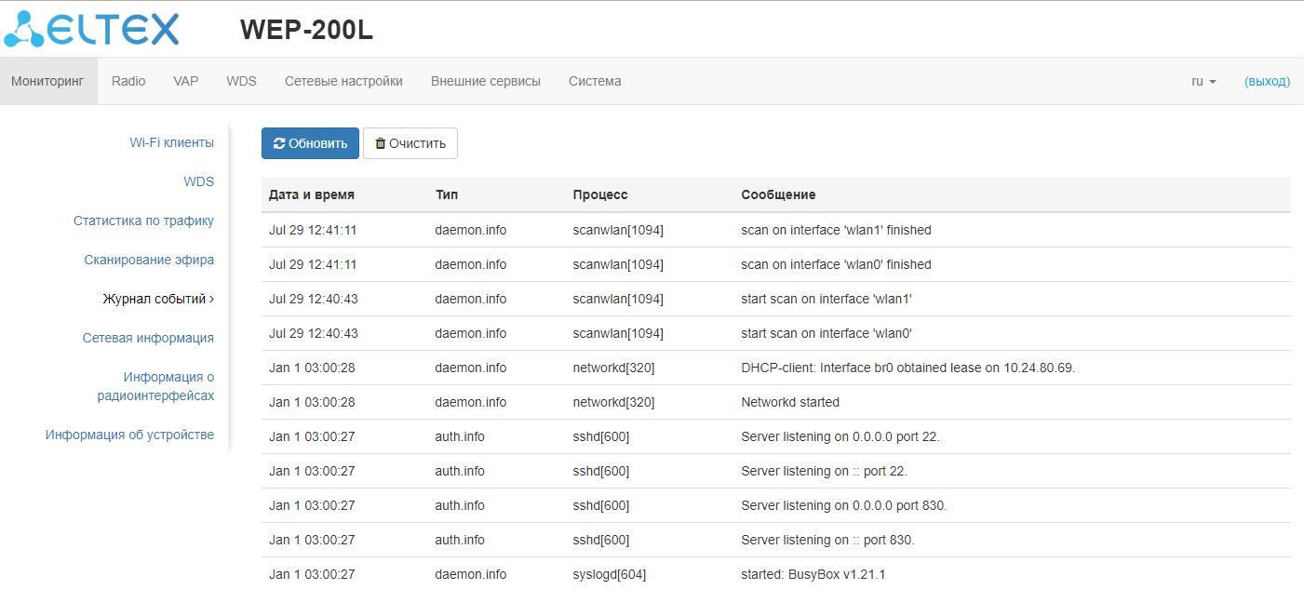Click the trash icon on Очистить button
1304x616 pixels.
coord(380,143)
